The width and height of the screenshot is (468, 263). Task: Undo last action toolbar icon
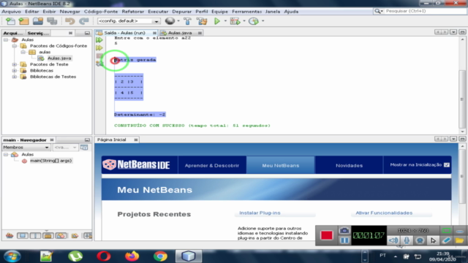(70, 21)
